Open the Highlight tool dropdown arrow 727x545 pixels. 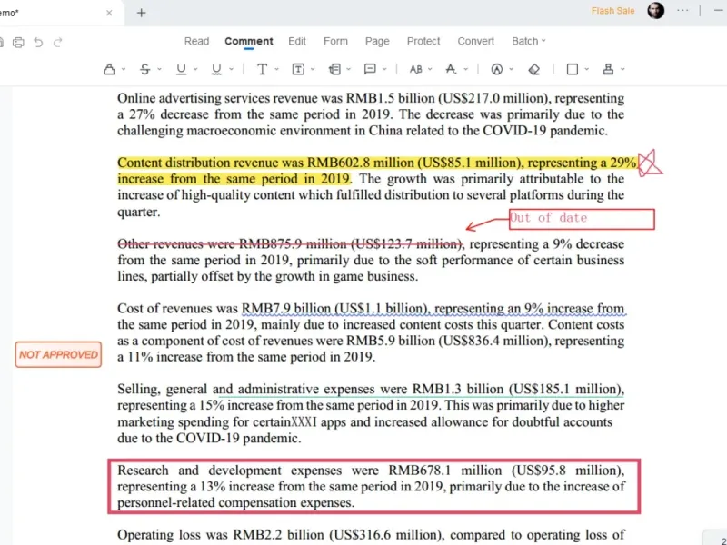point(124,70)
